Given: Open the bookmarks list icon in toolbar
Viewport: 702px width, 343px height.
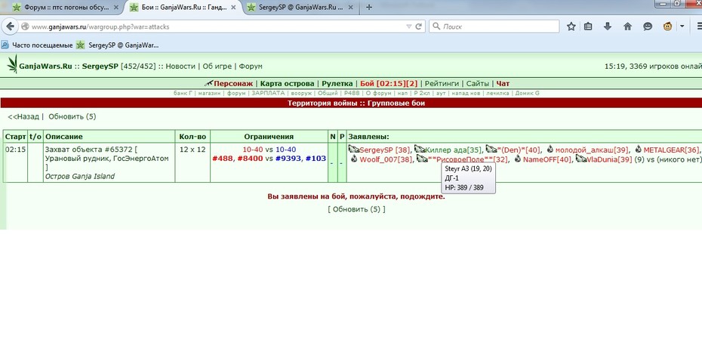Looking at the screenshot, I should point(588,26).
